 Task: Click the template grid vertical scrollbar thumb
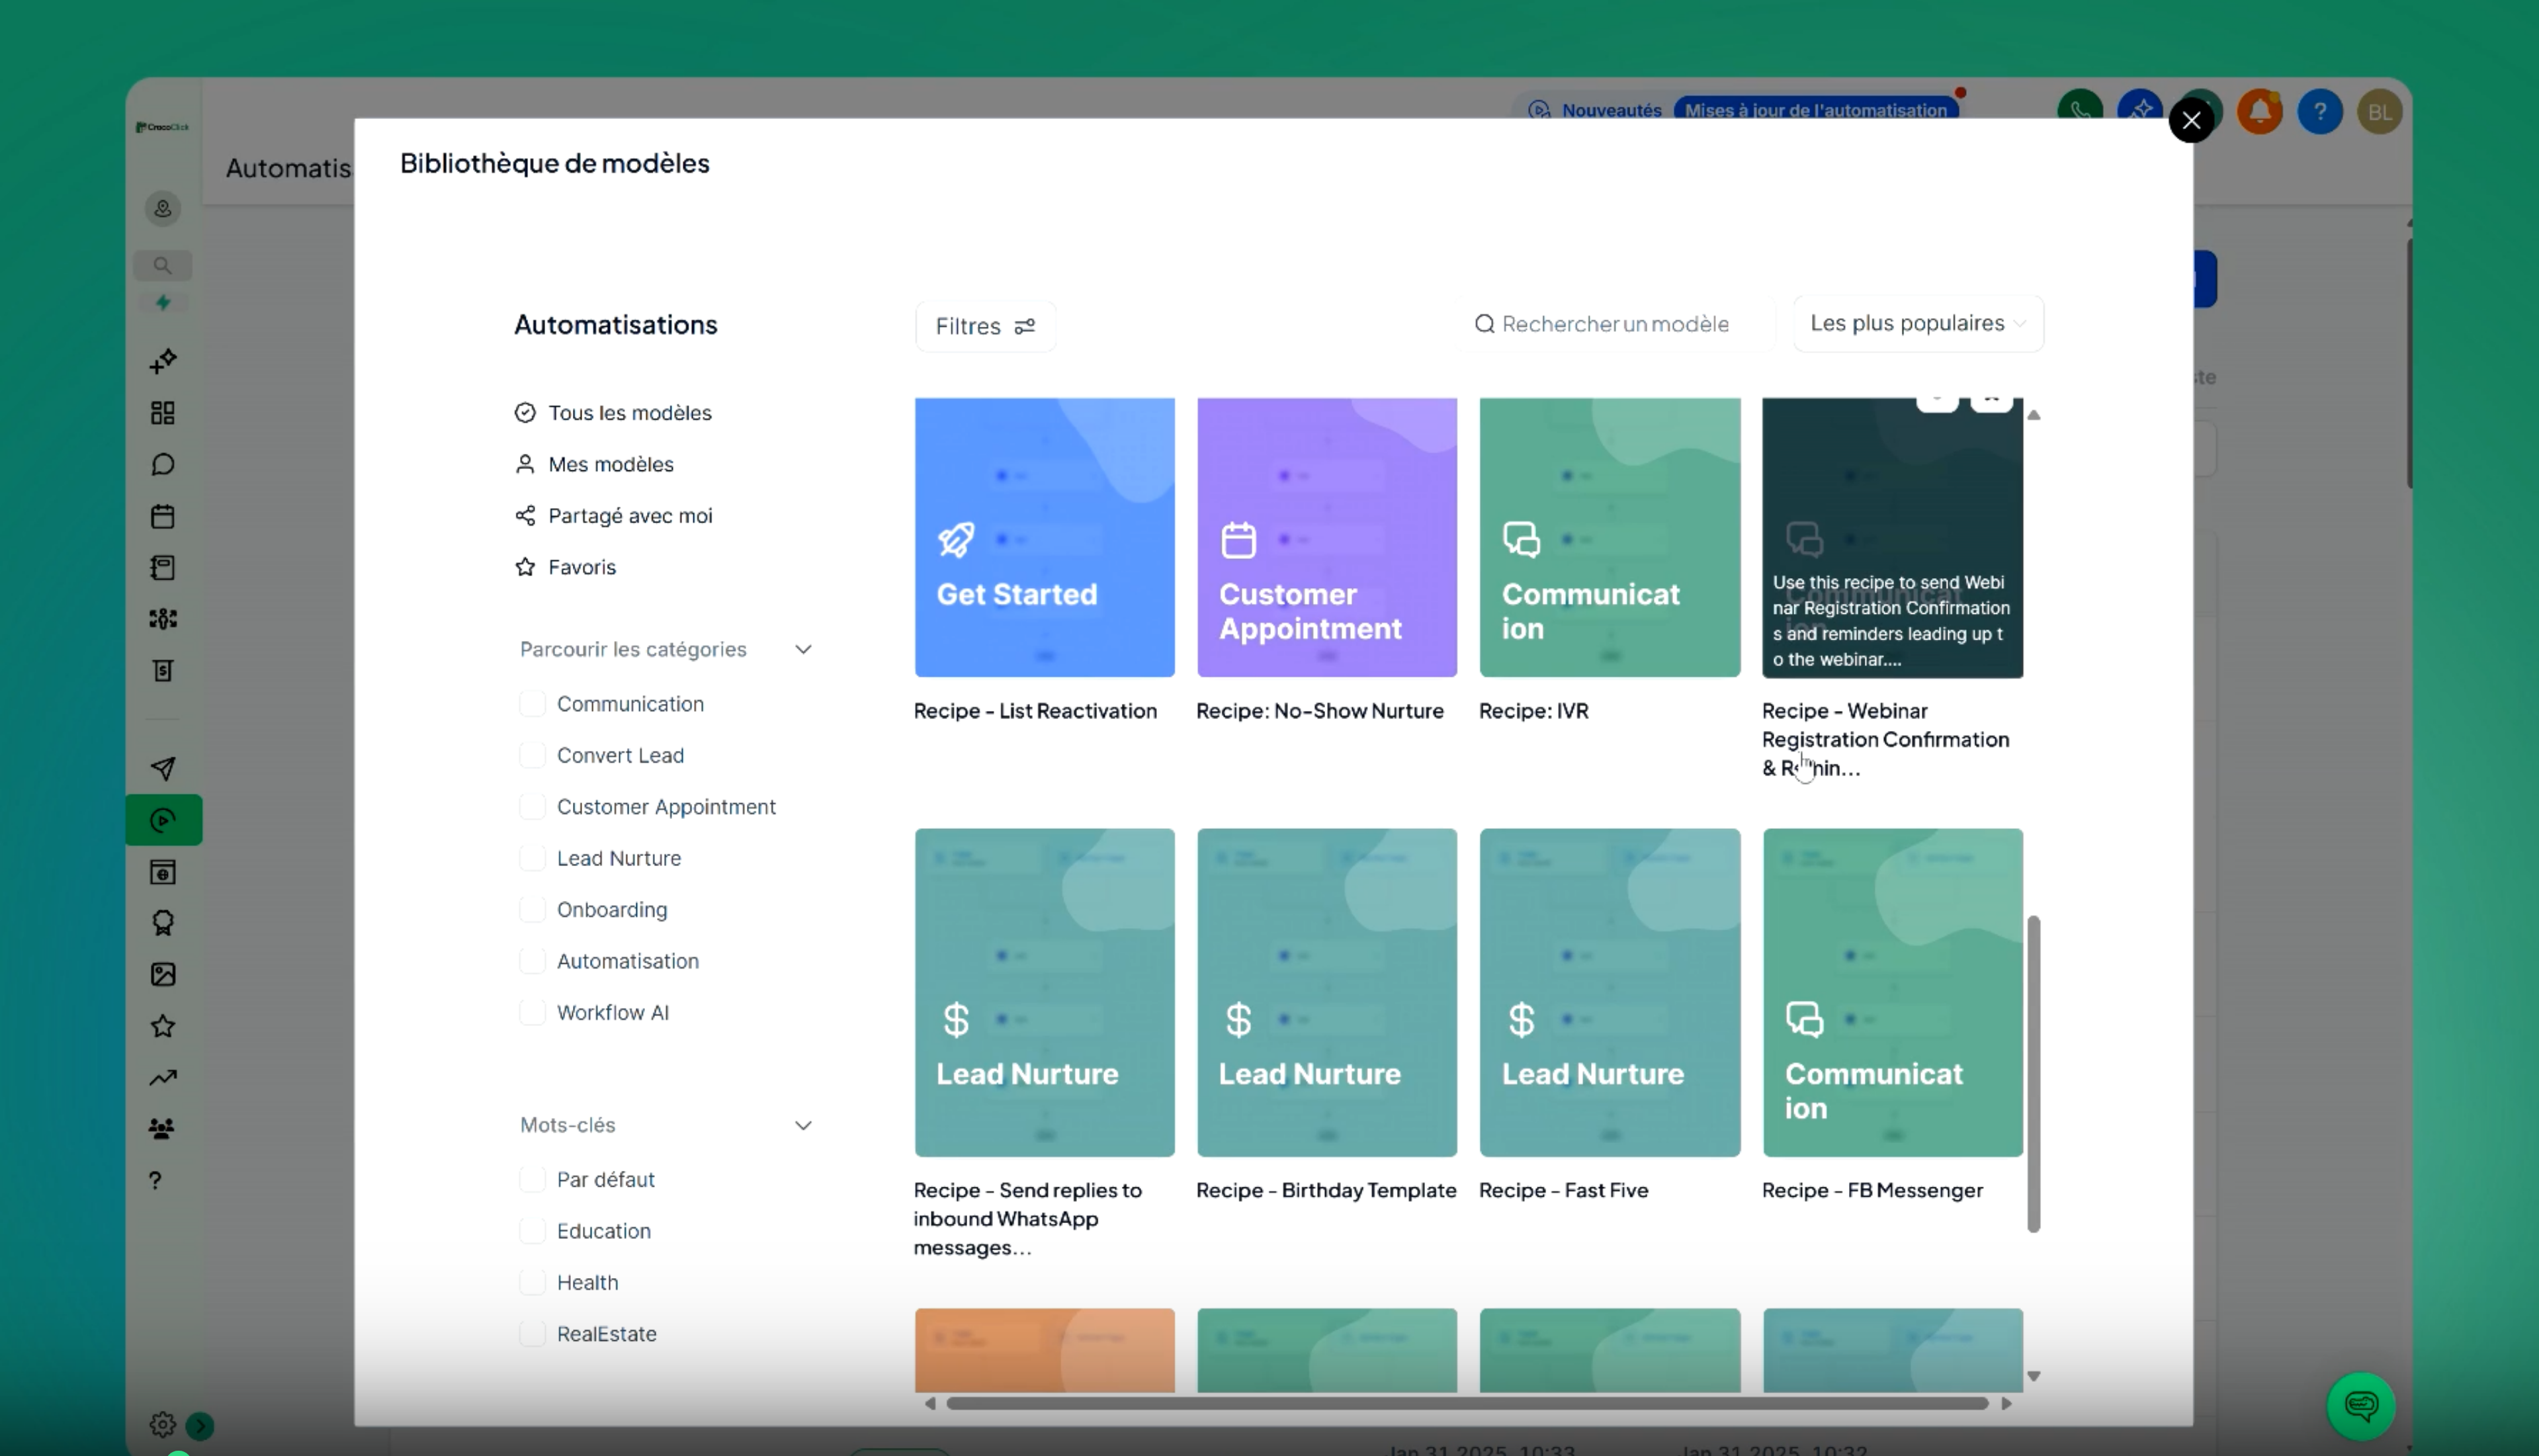(x=2033, y=1074)
